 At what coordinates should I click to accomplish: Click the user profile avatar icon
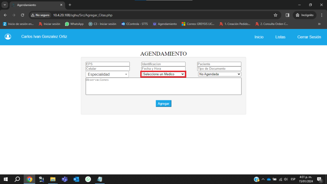pos(8,37)
